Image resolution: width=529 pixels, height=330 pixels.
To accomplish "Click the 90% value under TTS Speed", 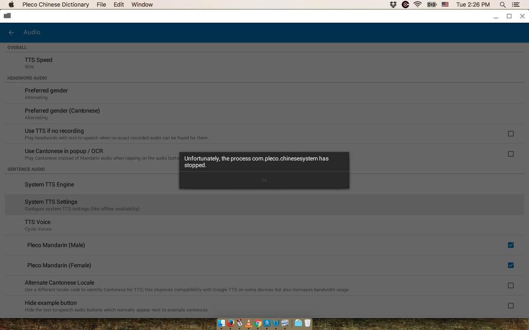I will [29, 67].
